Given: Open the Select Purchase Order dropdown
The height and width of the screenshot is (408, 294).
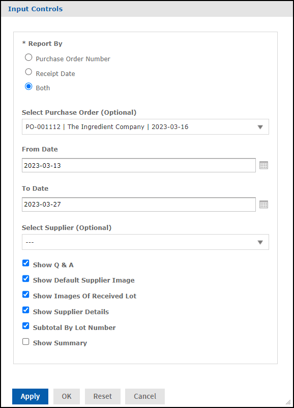Looking at the screenshot, I should (x=145, y=126).
